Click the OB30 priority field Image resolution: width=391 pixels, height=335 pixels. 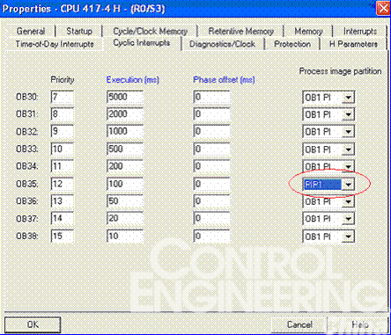coord(62,97)
